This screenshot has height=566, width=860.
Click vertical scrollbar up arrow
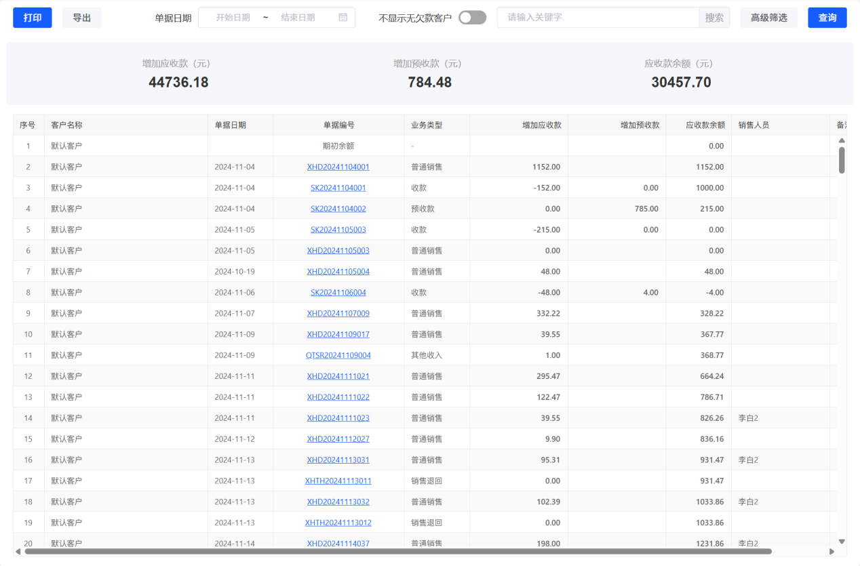pos(842,141)
